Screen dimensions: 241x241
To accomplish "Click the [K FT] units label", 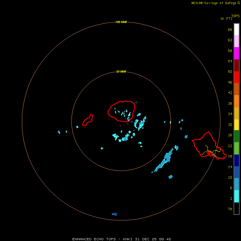I will tap(226, 18).
